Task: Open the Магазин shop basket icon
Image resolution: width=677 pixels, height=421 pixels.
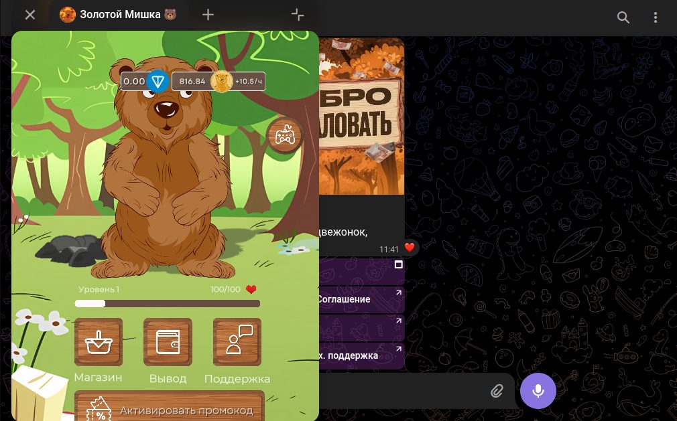Action: [99, 342]
